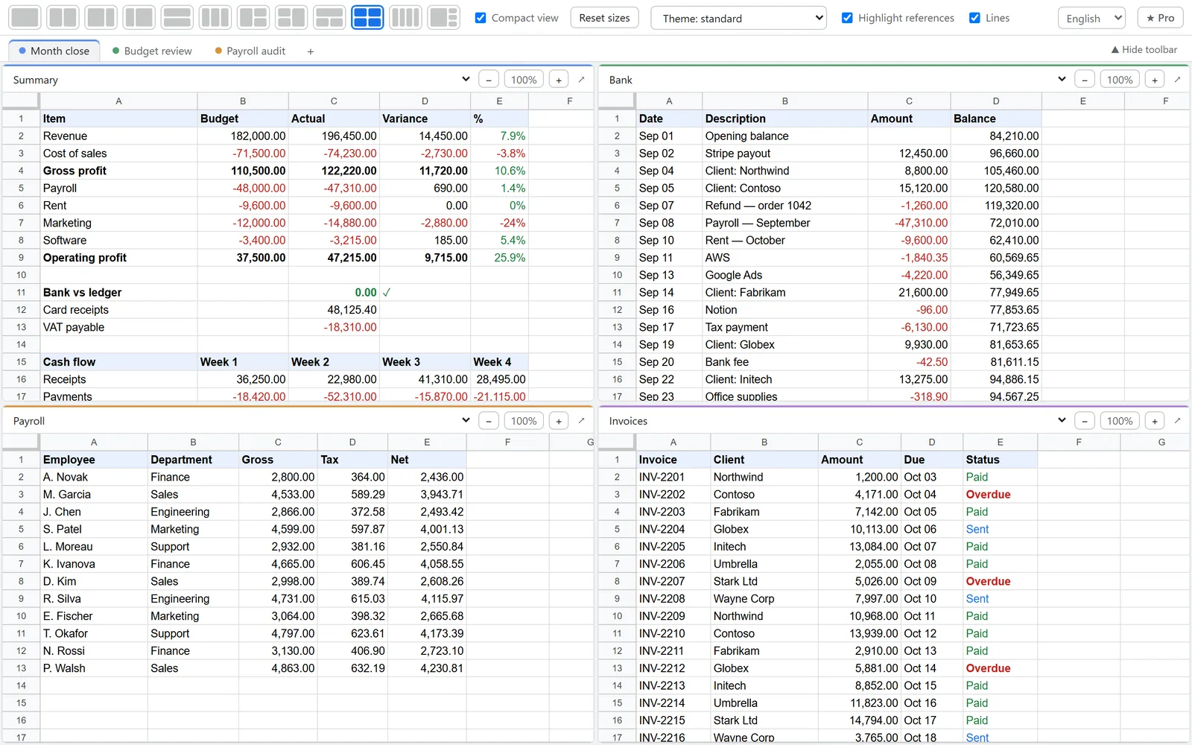
Task: Toggle the Lines checkbox
Action: click(x=974, y=18)
